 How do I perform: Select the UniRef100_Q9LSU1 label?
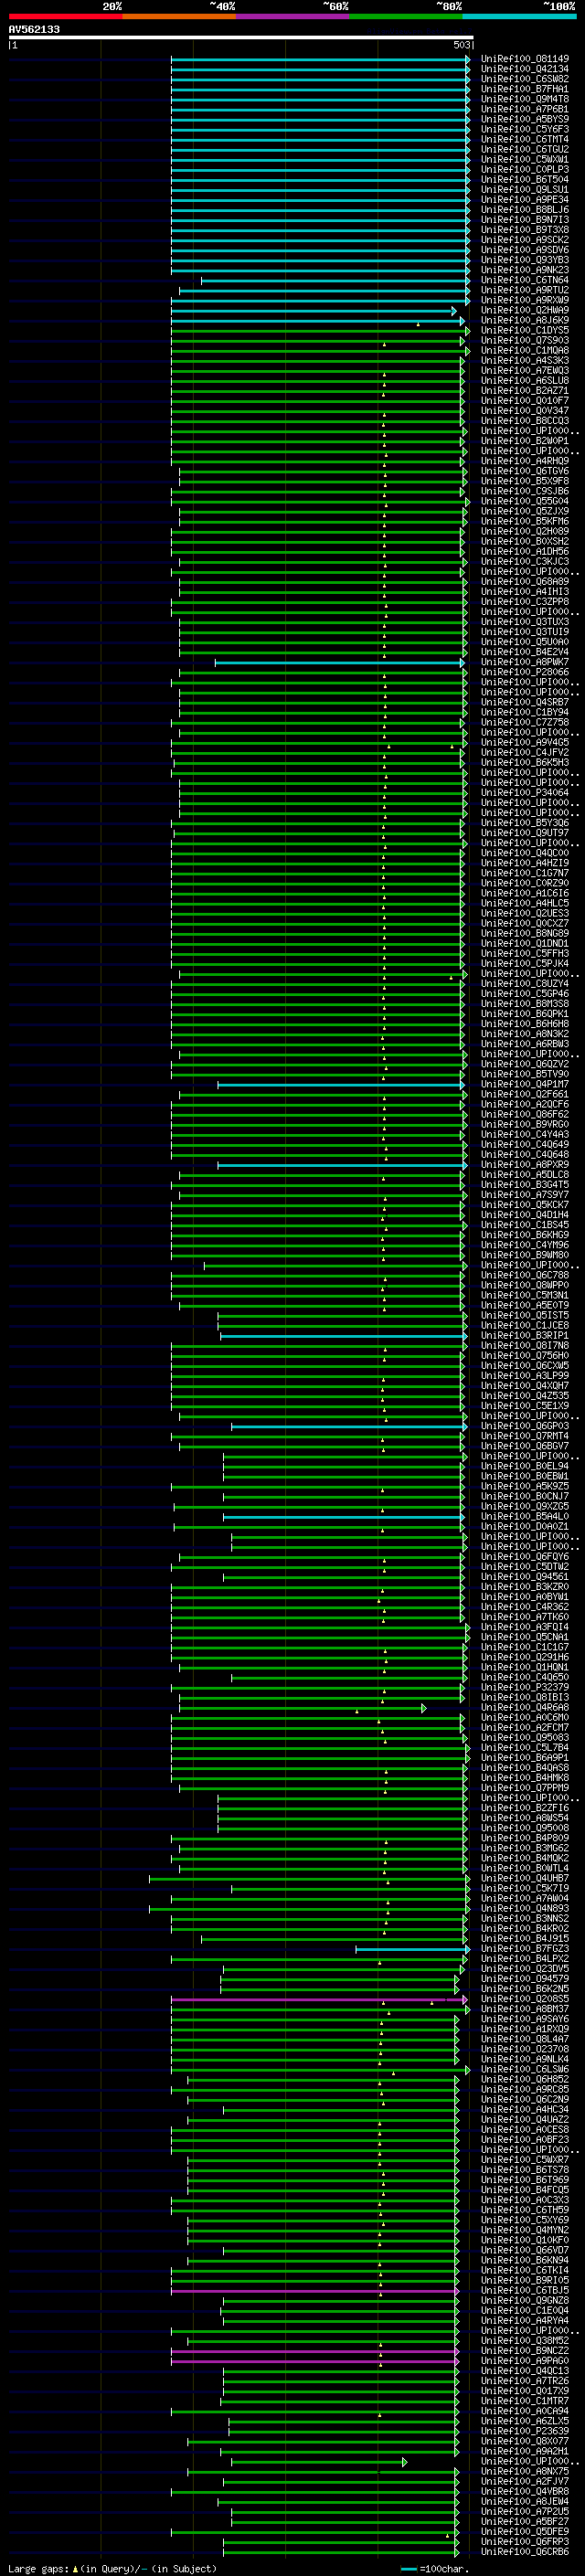tap(525, 190)
